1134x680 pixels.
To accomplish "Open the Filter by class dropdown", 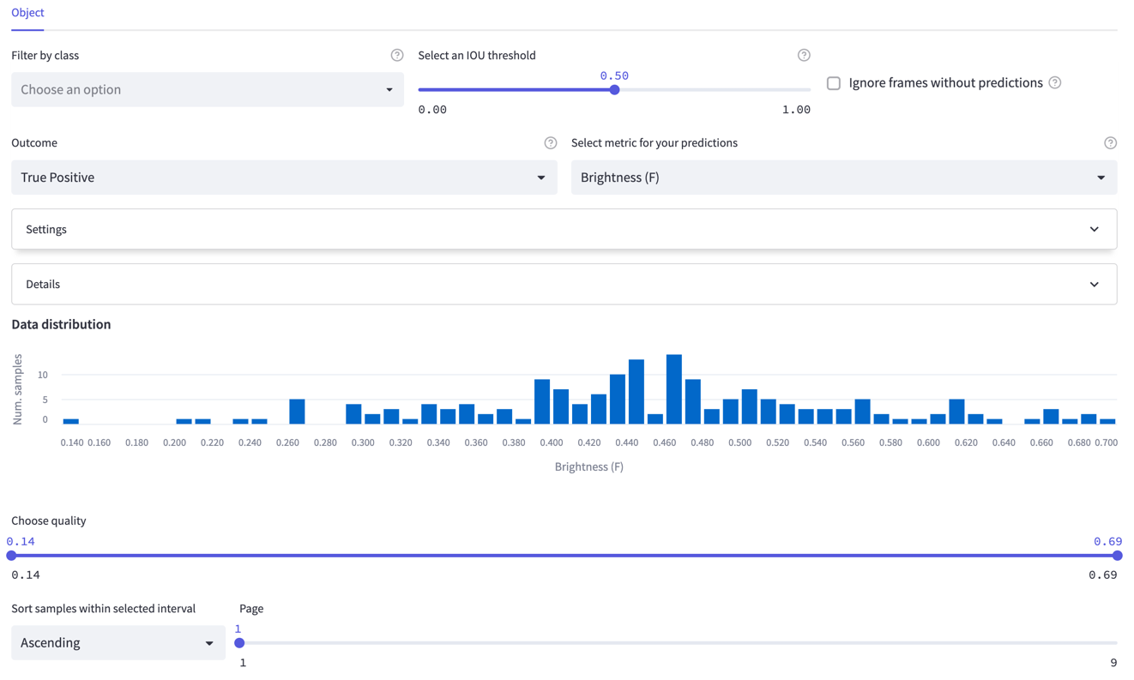I will point(207,89).
